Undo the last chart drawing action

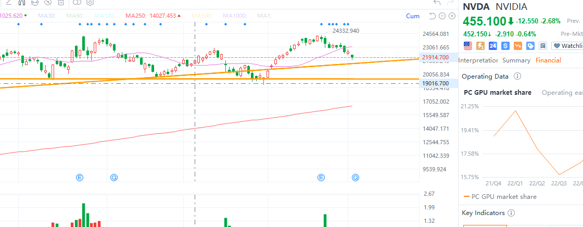(437, 3)
